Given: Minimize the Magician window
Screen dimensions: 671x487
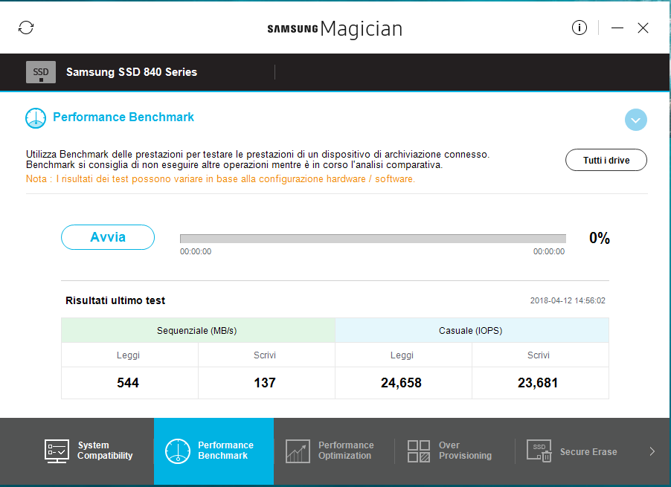Looking at the screenshot, I should pos(617,28).
